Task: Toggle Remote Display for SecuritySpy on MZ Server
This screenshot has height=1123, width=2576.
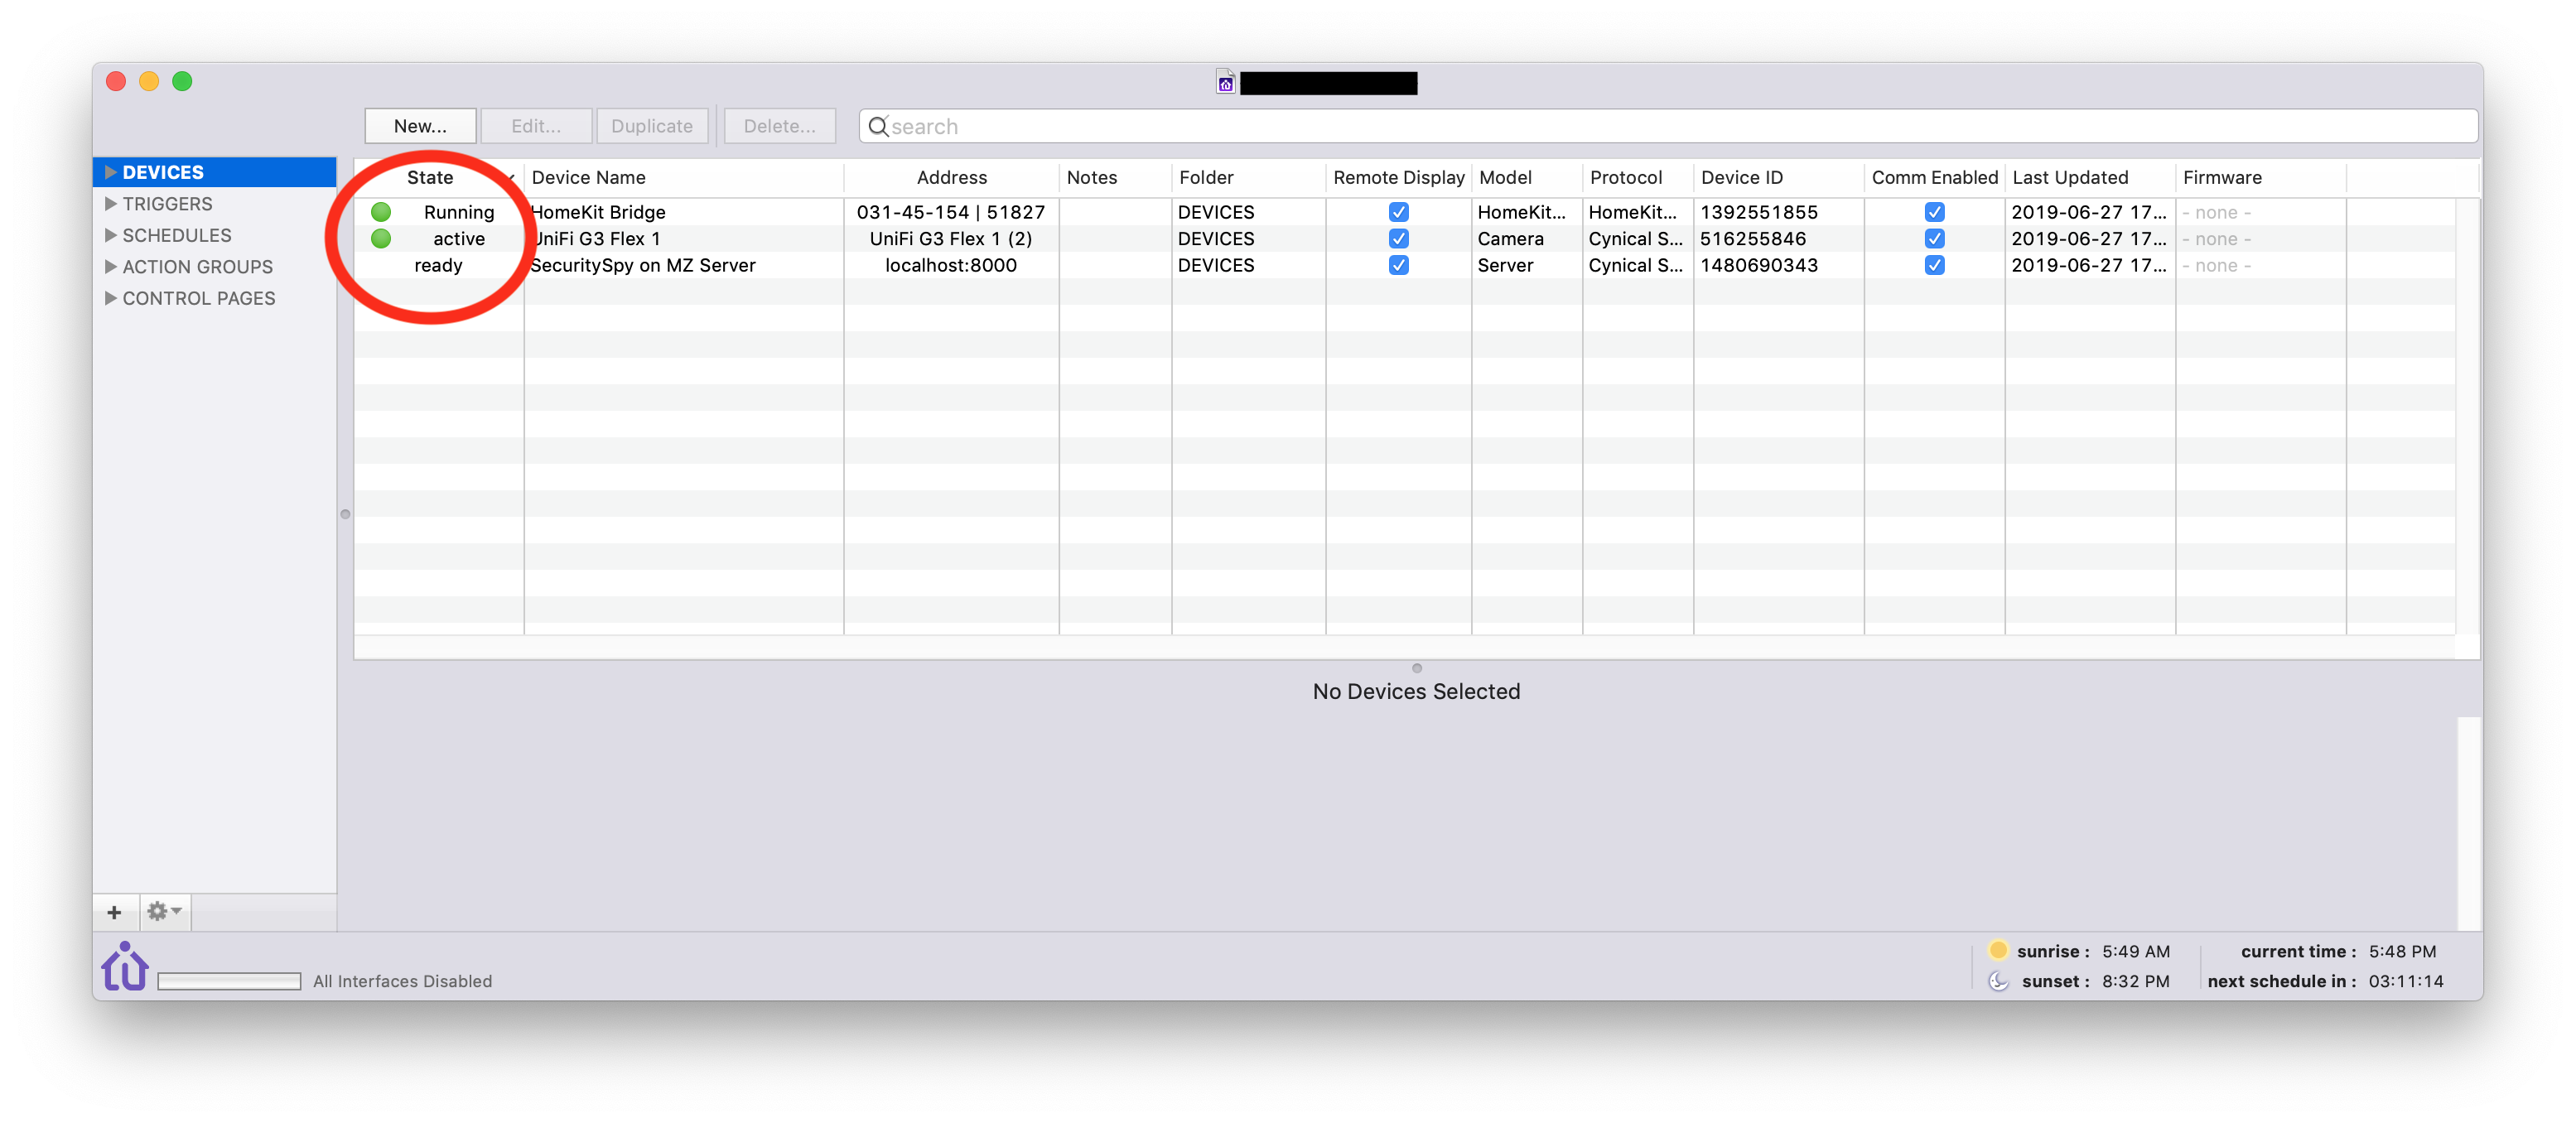Action: coord(1398,265)
